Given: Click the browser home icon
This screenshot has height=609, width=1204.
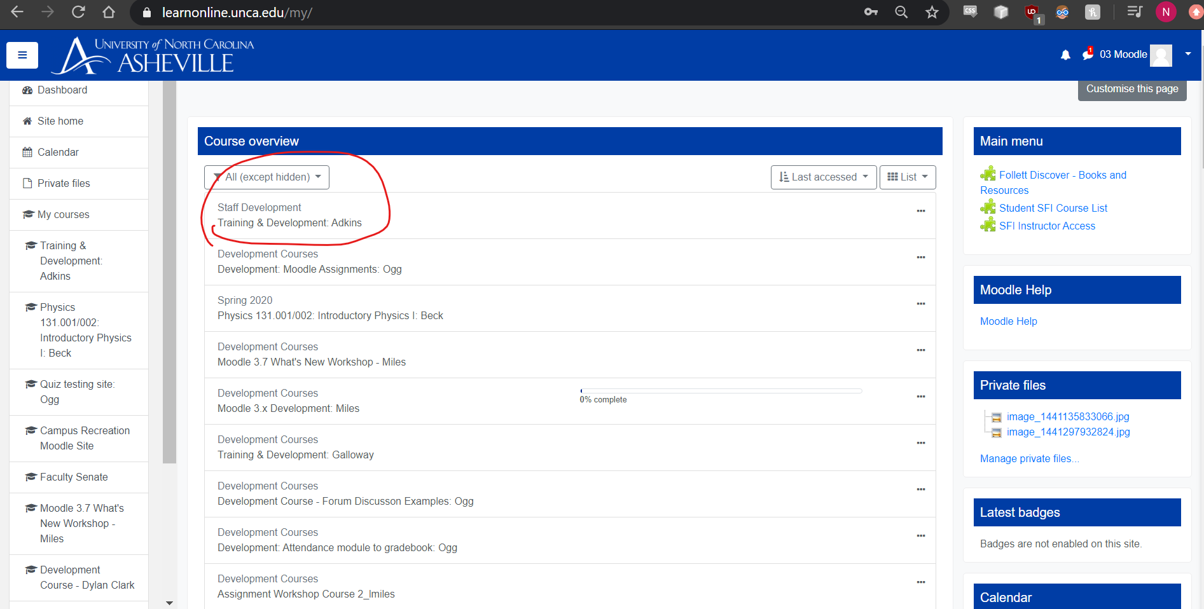Looking at the screenshot, I should pyautogui.click(x=109, y=12).
